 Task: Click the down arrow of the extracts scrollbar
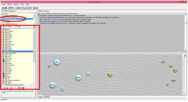pyautogui.click(x=185, y=51)
